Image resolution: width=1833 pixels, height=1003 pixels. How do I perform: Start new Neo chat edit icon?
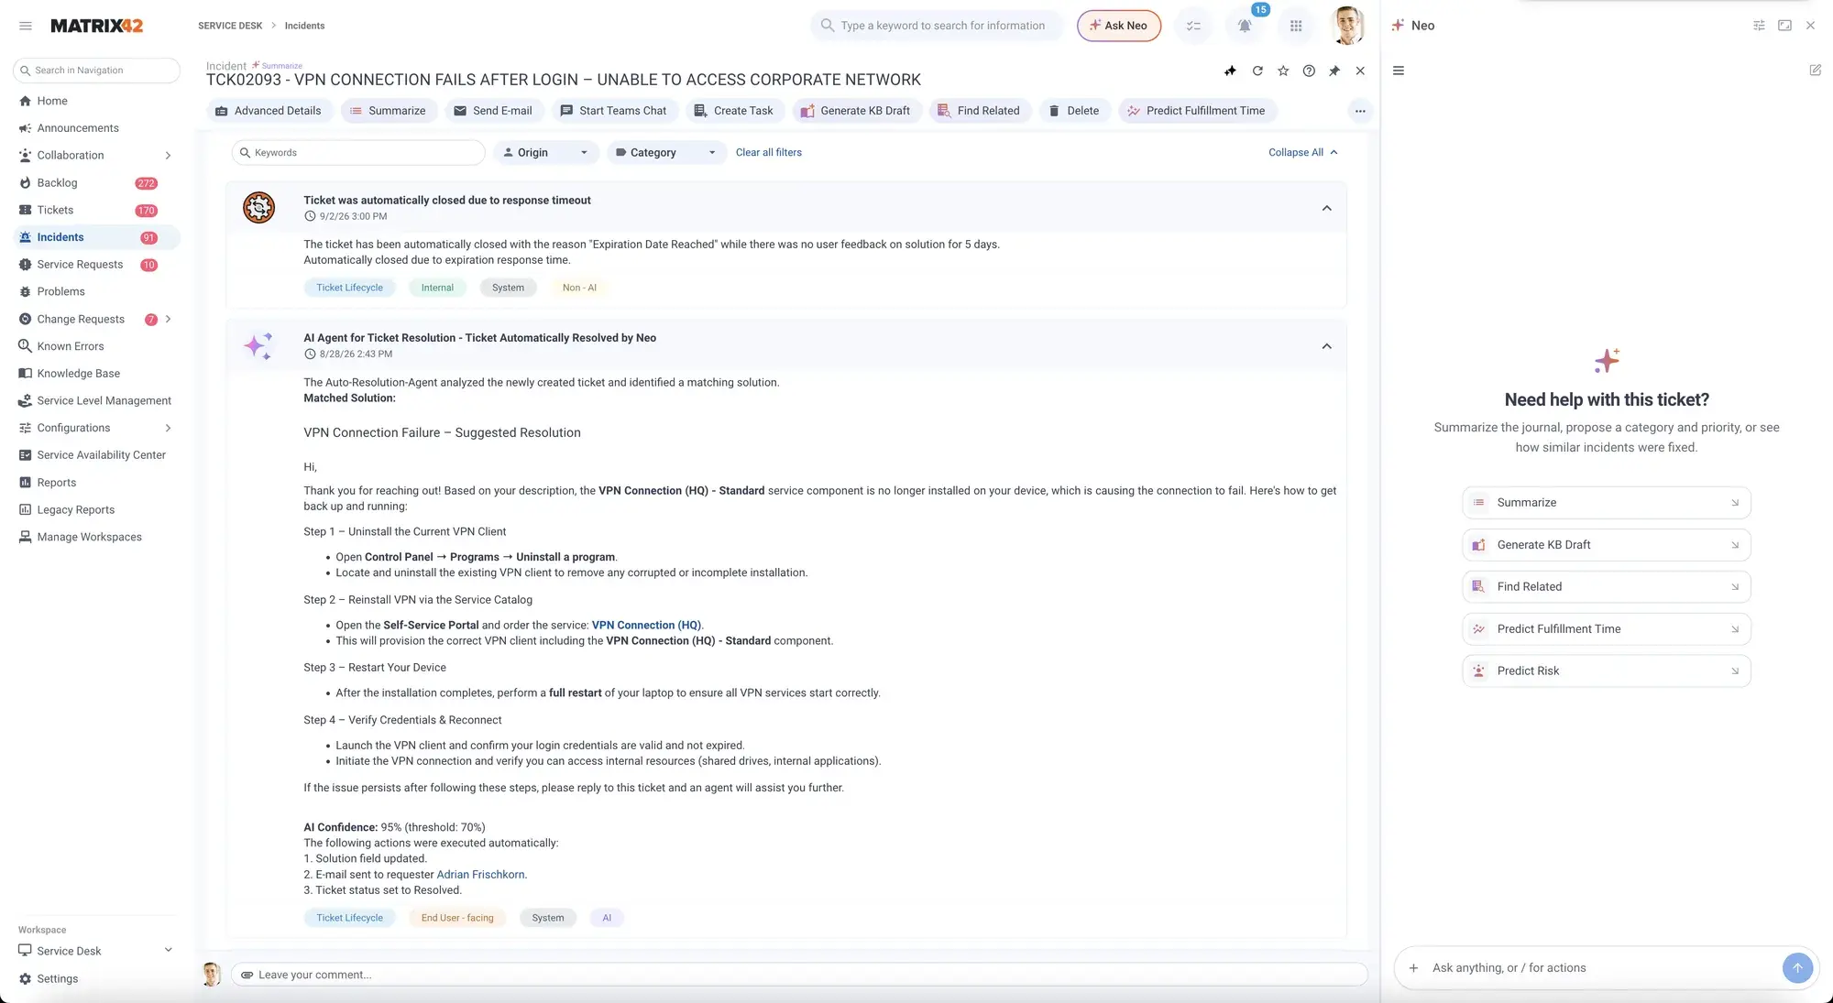pos(1815,71)
